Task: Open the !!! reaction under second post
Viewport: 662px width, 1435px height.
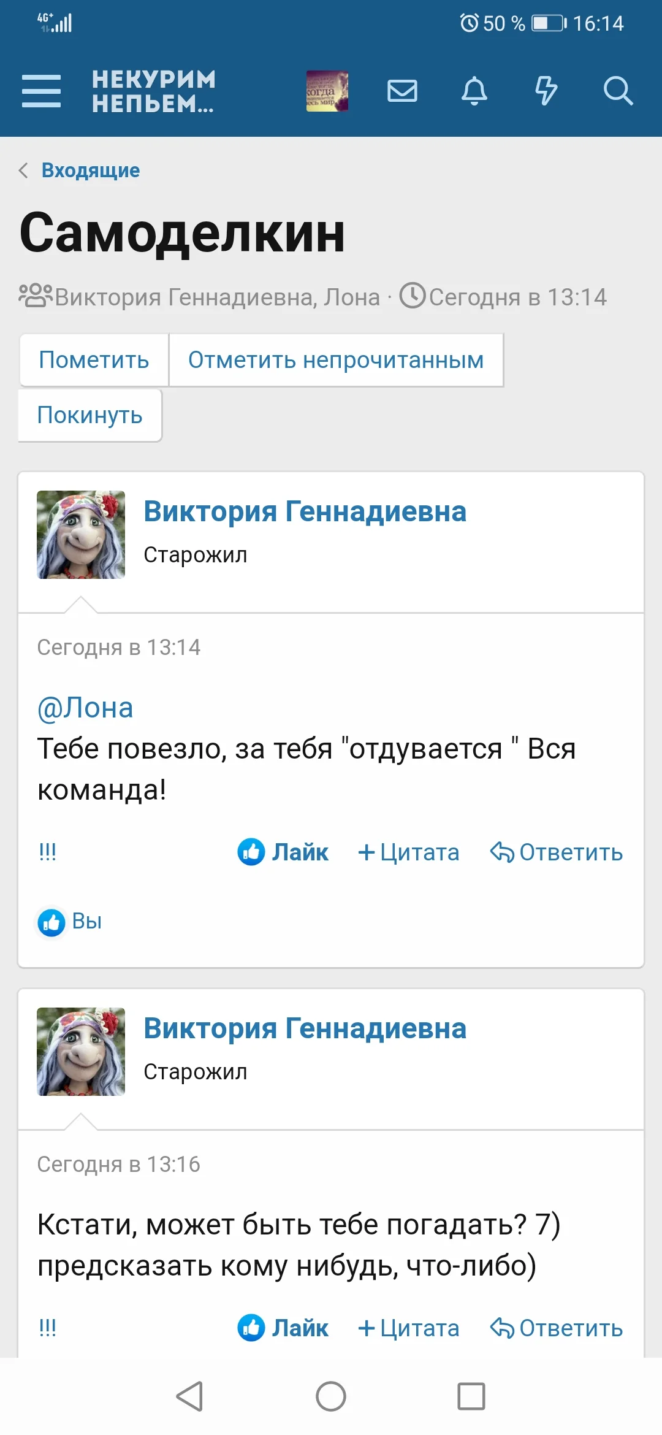Action: click(x=48, y=1328)
